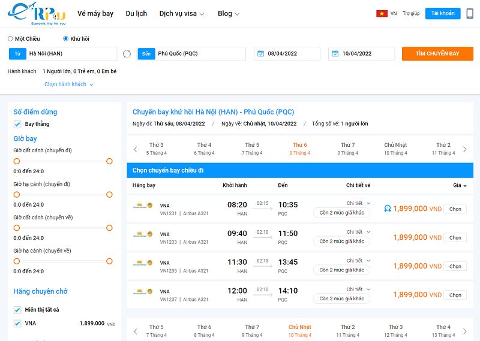Screen dimensions: 480x341
Task: Expand Chi tiết for flight VN1235
Action: pos(358,261)
